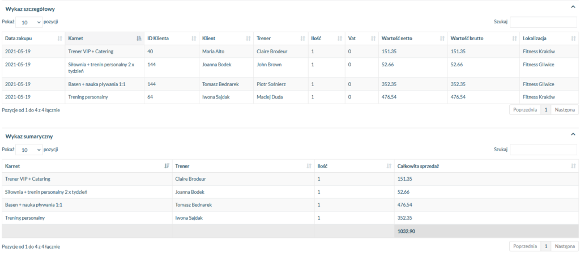
Task: Sort summary table by Całkowita sprzedaż icon
Action: point(573,166)
